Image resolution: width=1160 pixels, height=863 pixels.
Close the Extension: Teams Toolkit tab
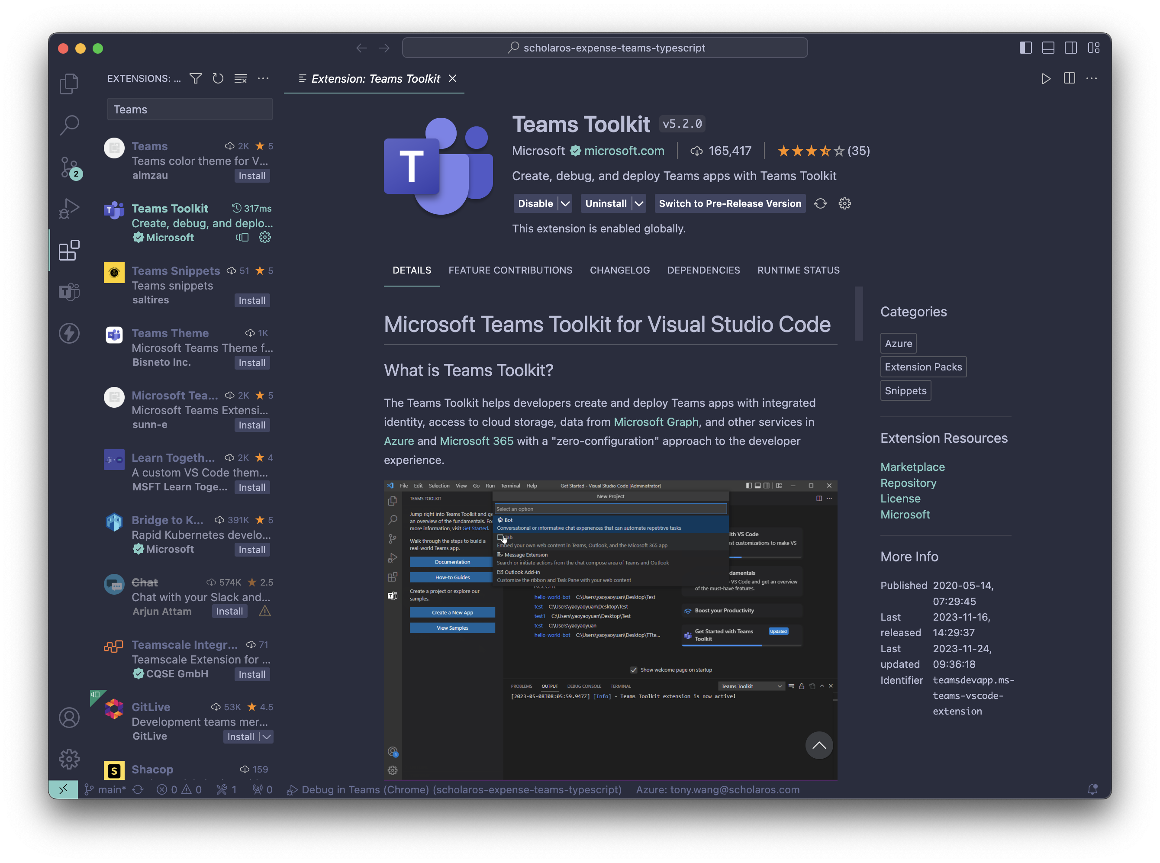click(453, 78)
